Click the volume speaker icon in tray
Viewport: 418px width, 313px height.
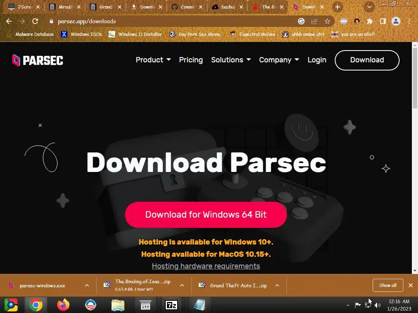(378, 305)
